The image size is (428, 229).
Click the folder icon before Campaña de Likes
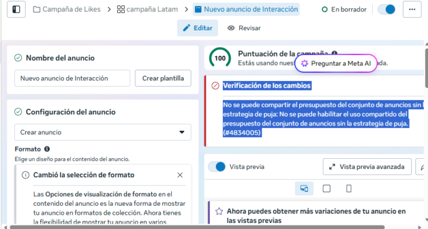pyautogui.click(x=37, y=10)
